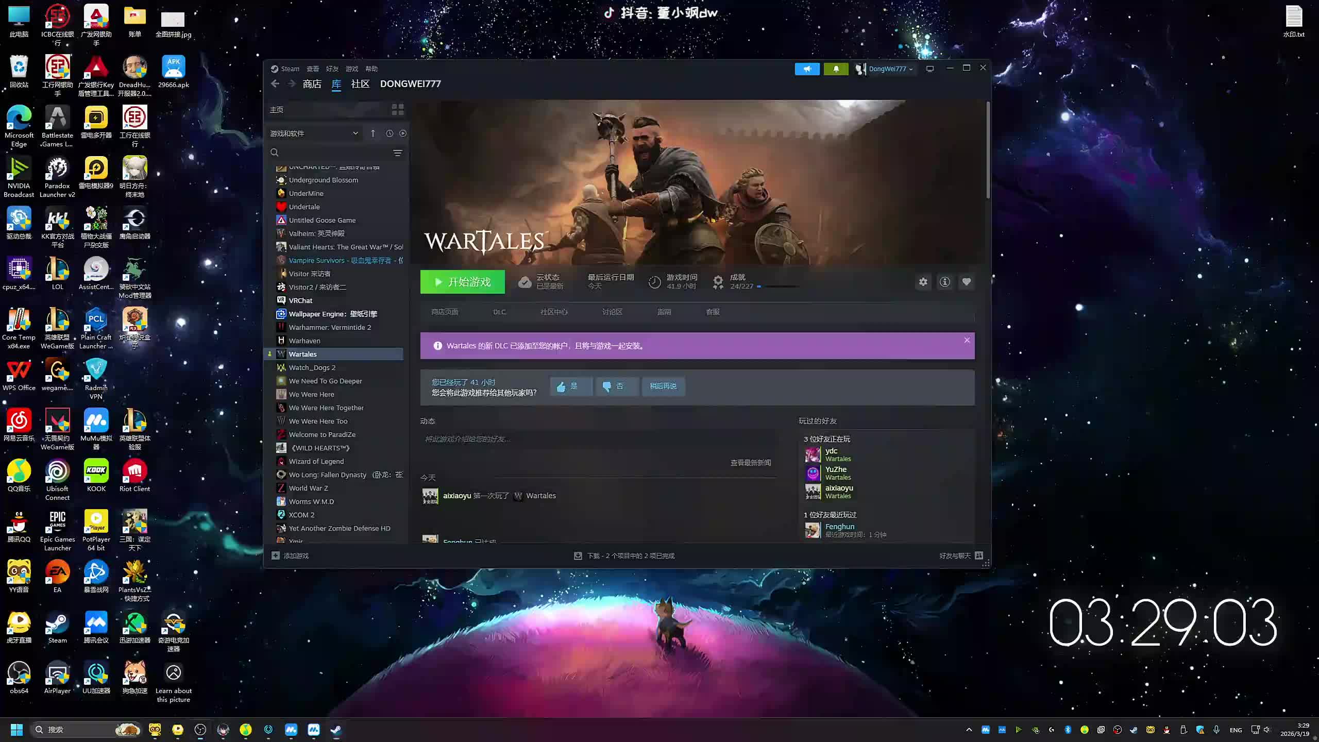Switch library to grid view icon
The height and width of the screenshot is (742, 1319).
[x=397, y=109]
